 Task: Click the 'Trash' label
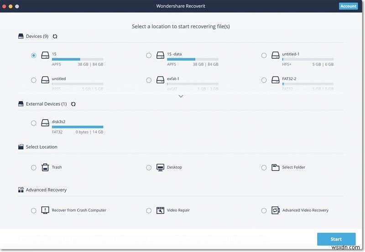pyautogui.click(x=57, y=167)
